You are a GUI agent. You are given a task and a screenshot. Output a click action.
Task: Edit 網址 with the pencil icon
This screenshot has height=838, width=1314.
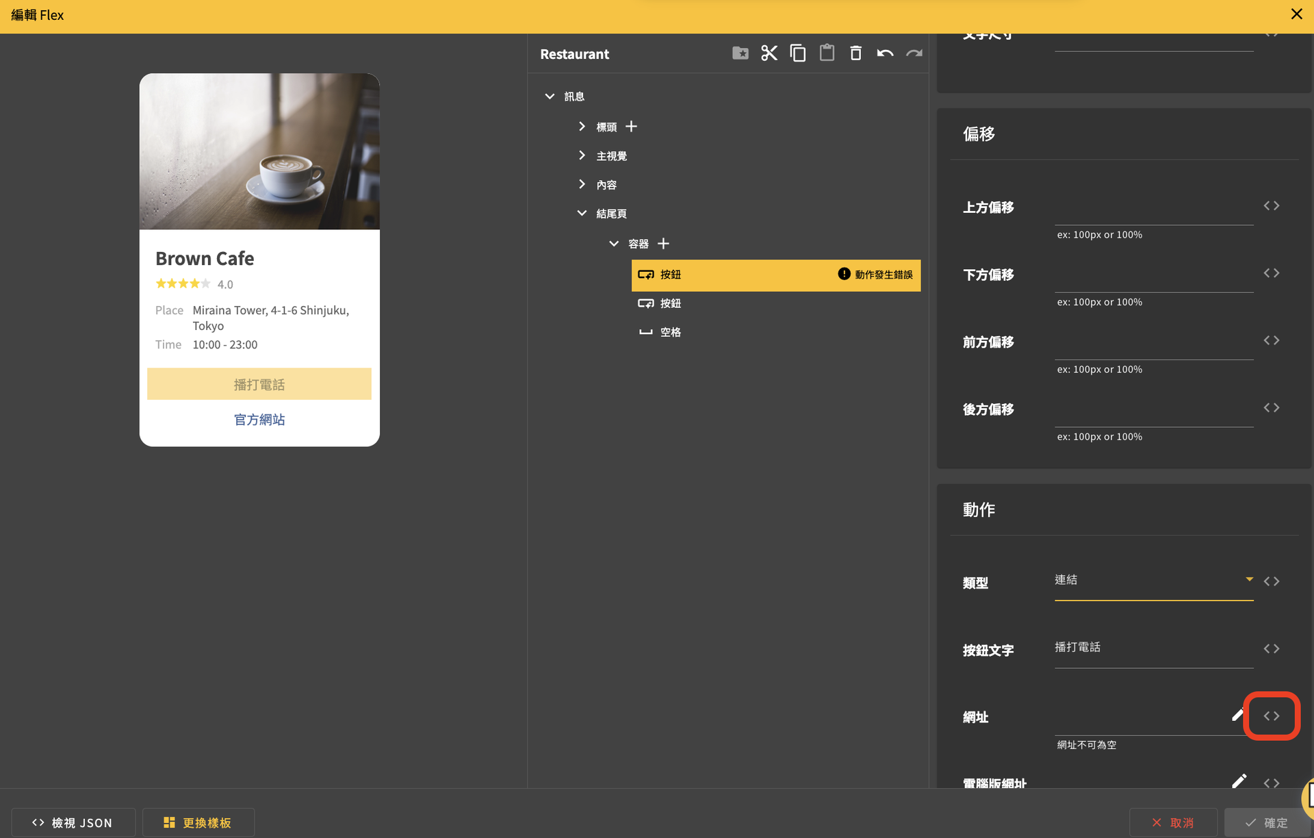pyautogui.click(x=1238, y=715)
